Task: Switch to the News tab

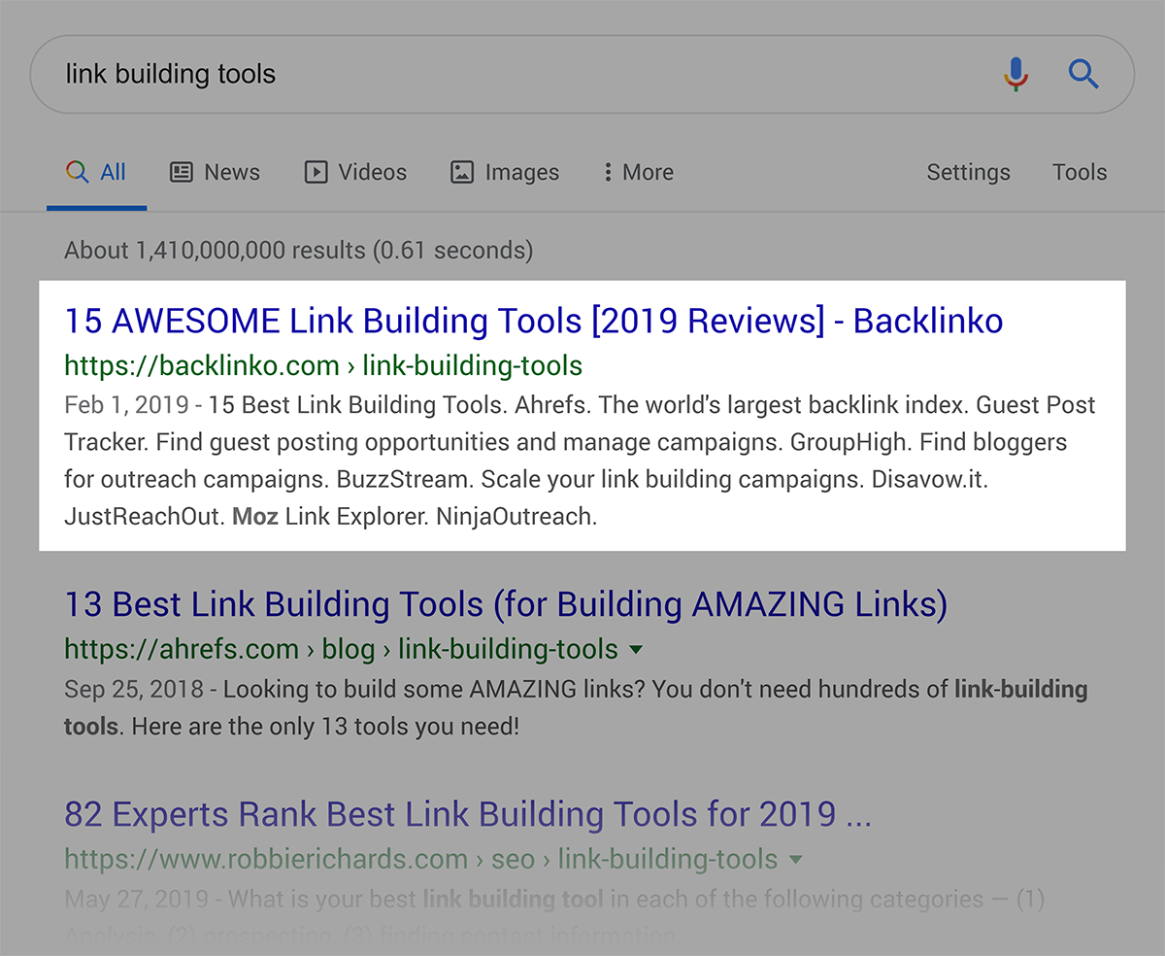Action: tap(215, 172)
